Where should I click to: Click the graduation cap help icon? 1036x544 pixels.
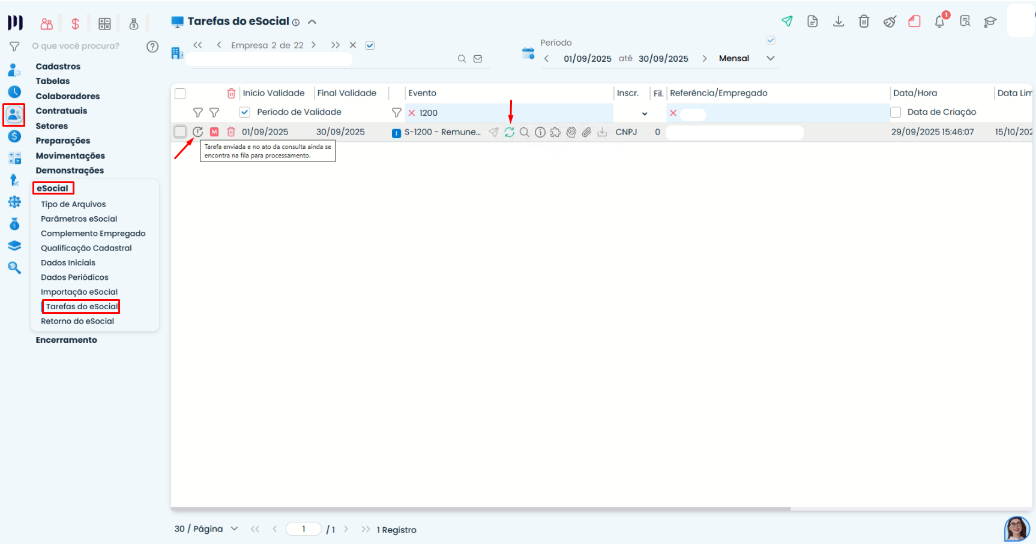[990, 22]
